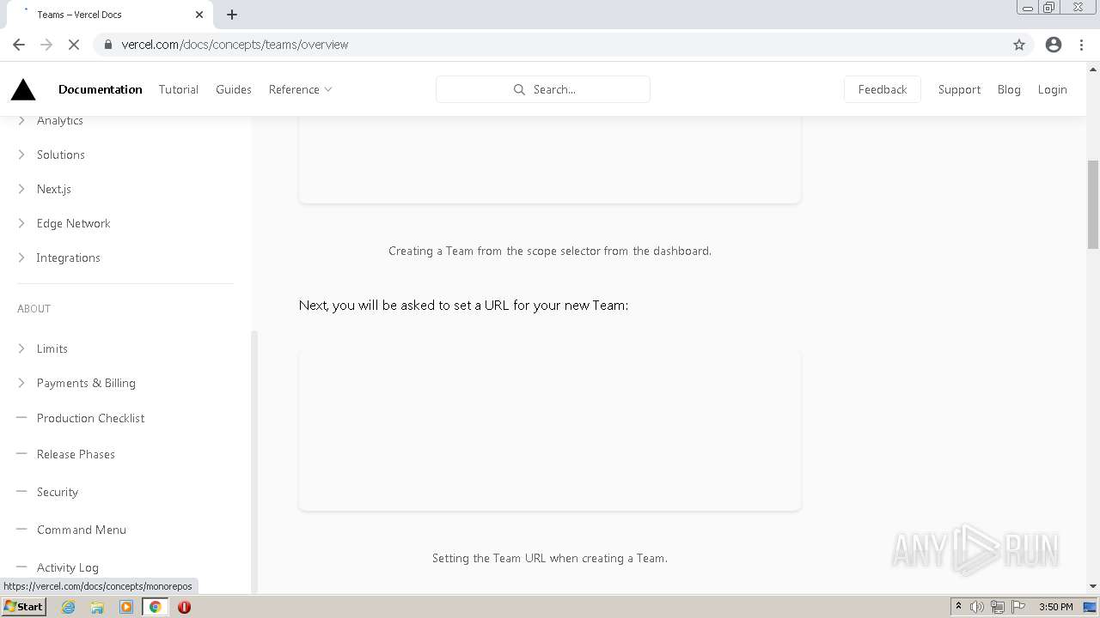The width and height of the screenshot is (1100, 618).
Task: Click the Setting the Team URL image placeholder
Action: pos(550,429)
